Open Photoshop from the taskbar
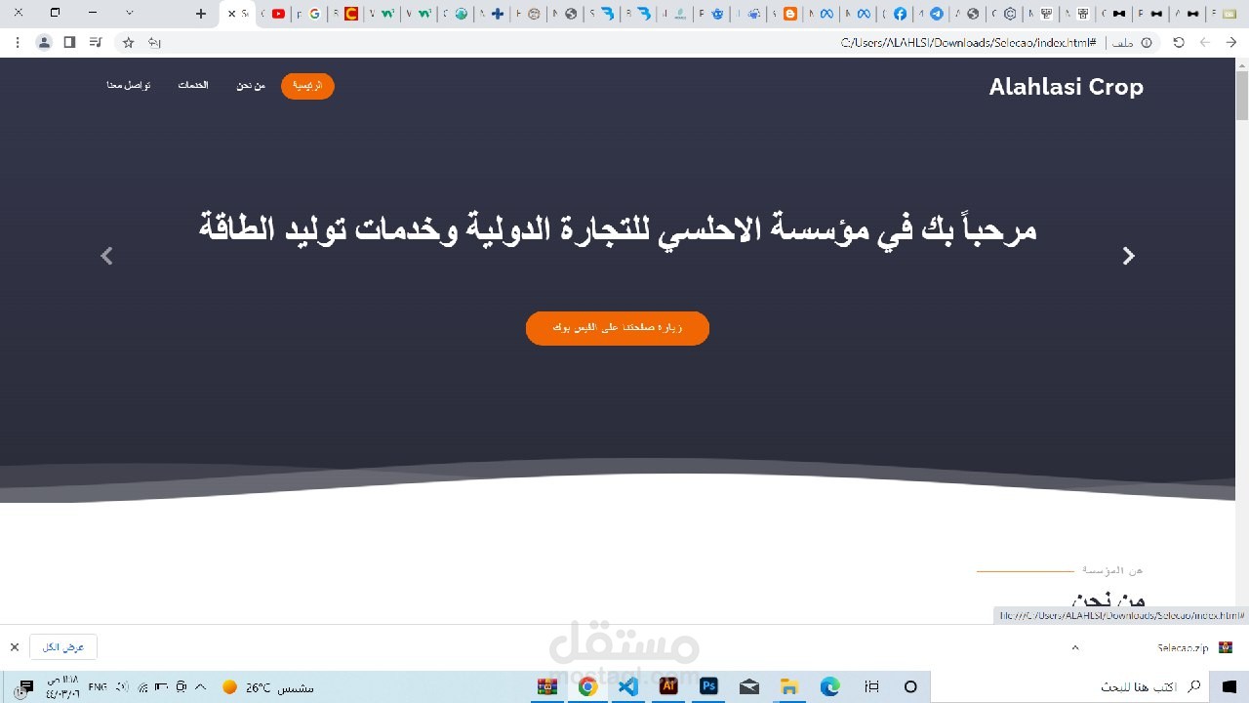 pos(708,686)
